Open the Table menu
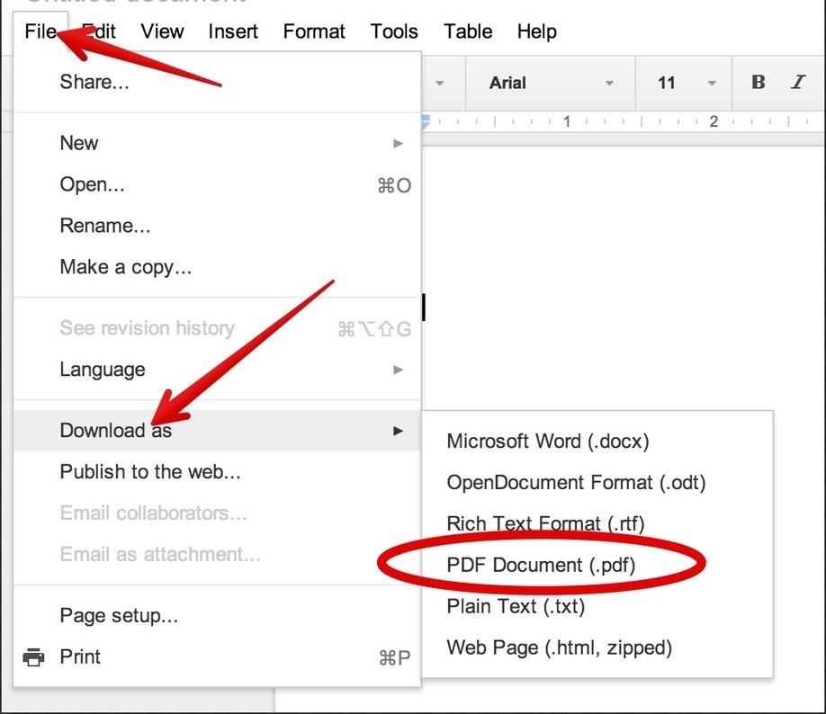 point(467,31)
